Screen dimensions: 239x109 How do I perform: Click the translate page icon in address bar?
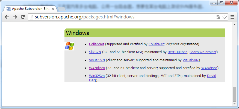218,17
